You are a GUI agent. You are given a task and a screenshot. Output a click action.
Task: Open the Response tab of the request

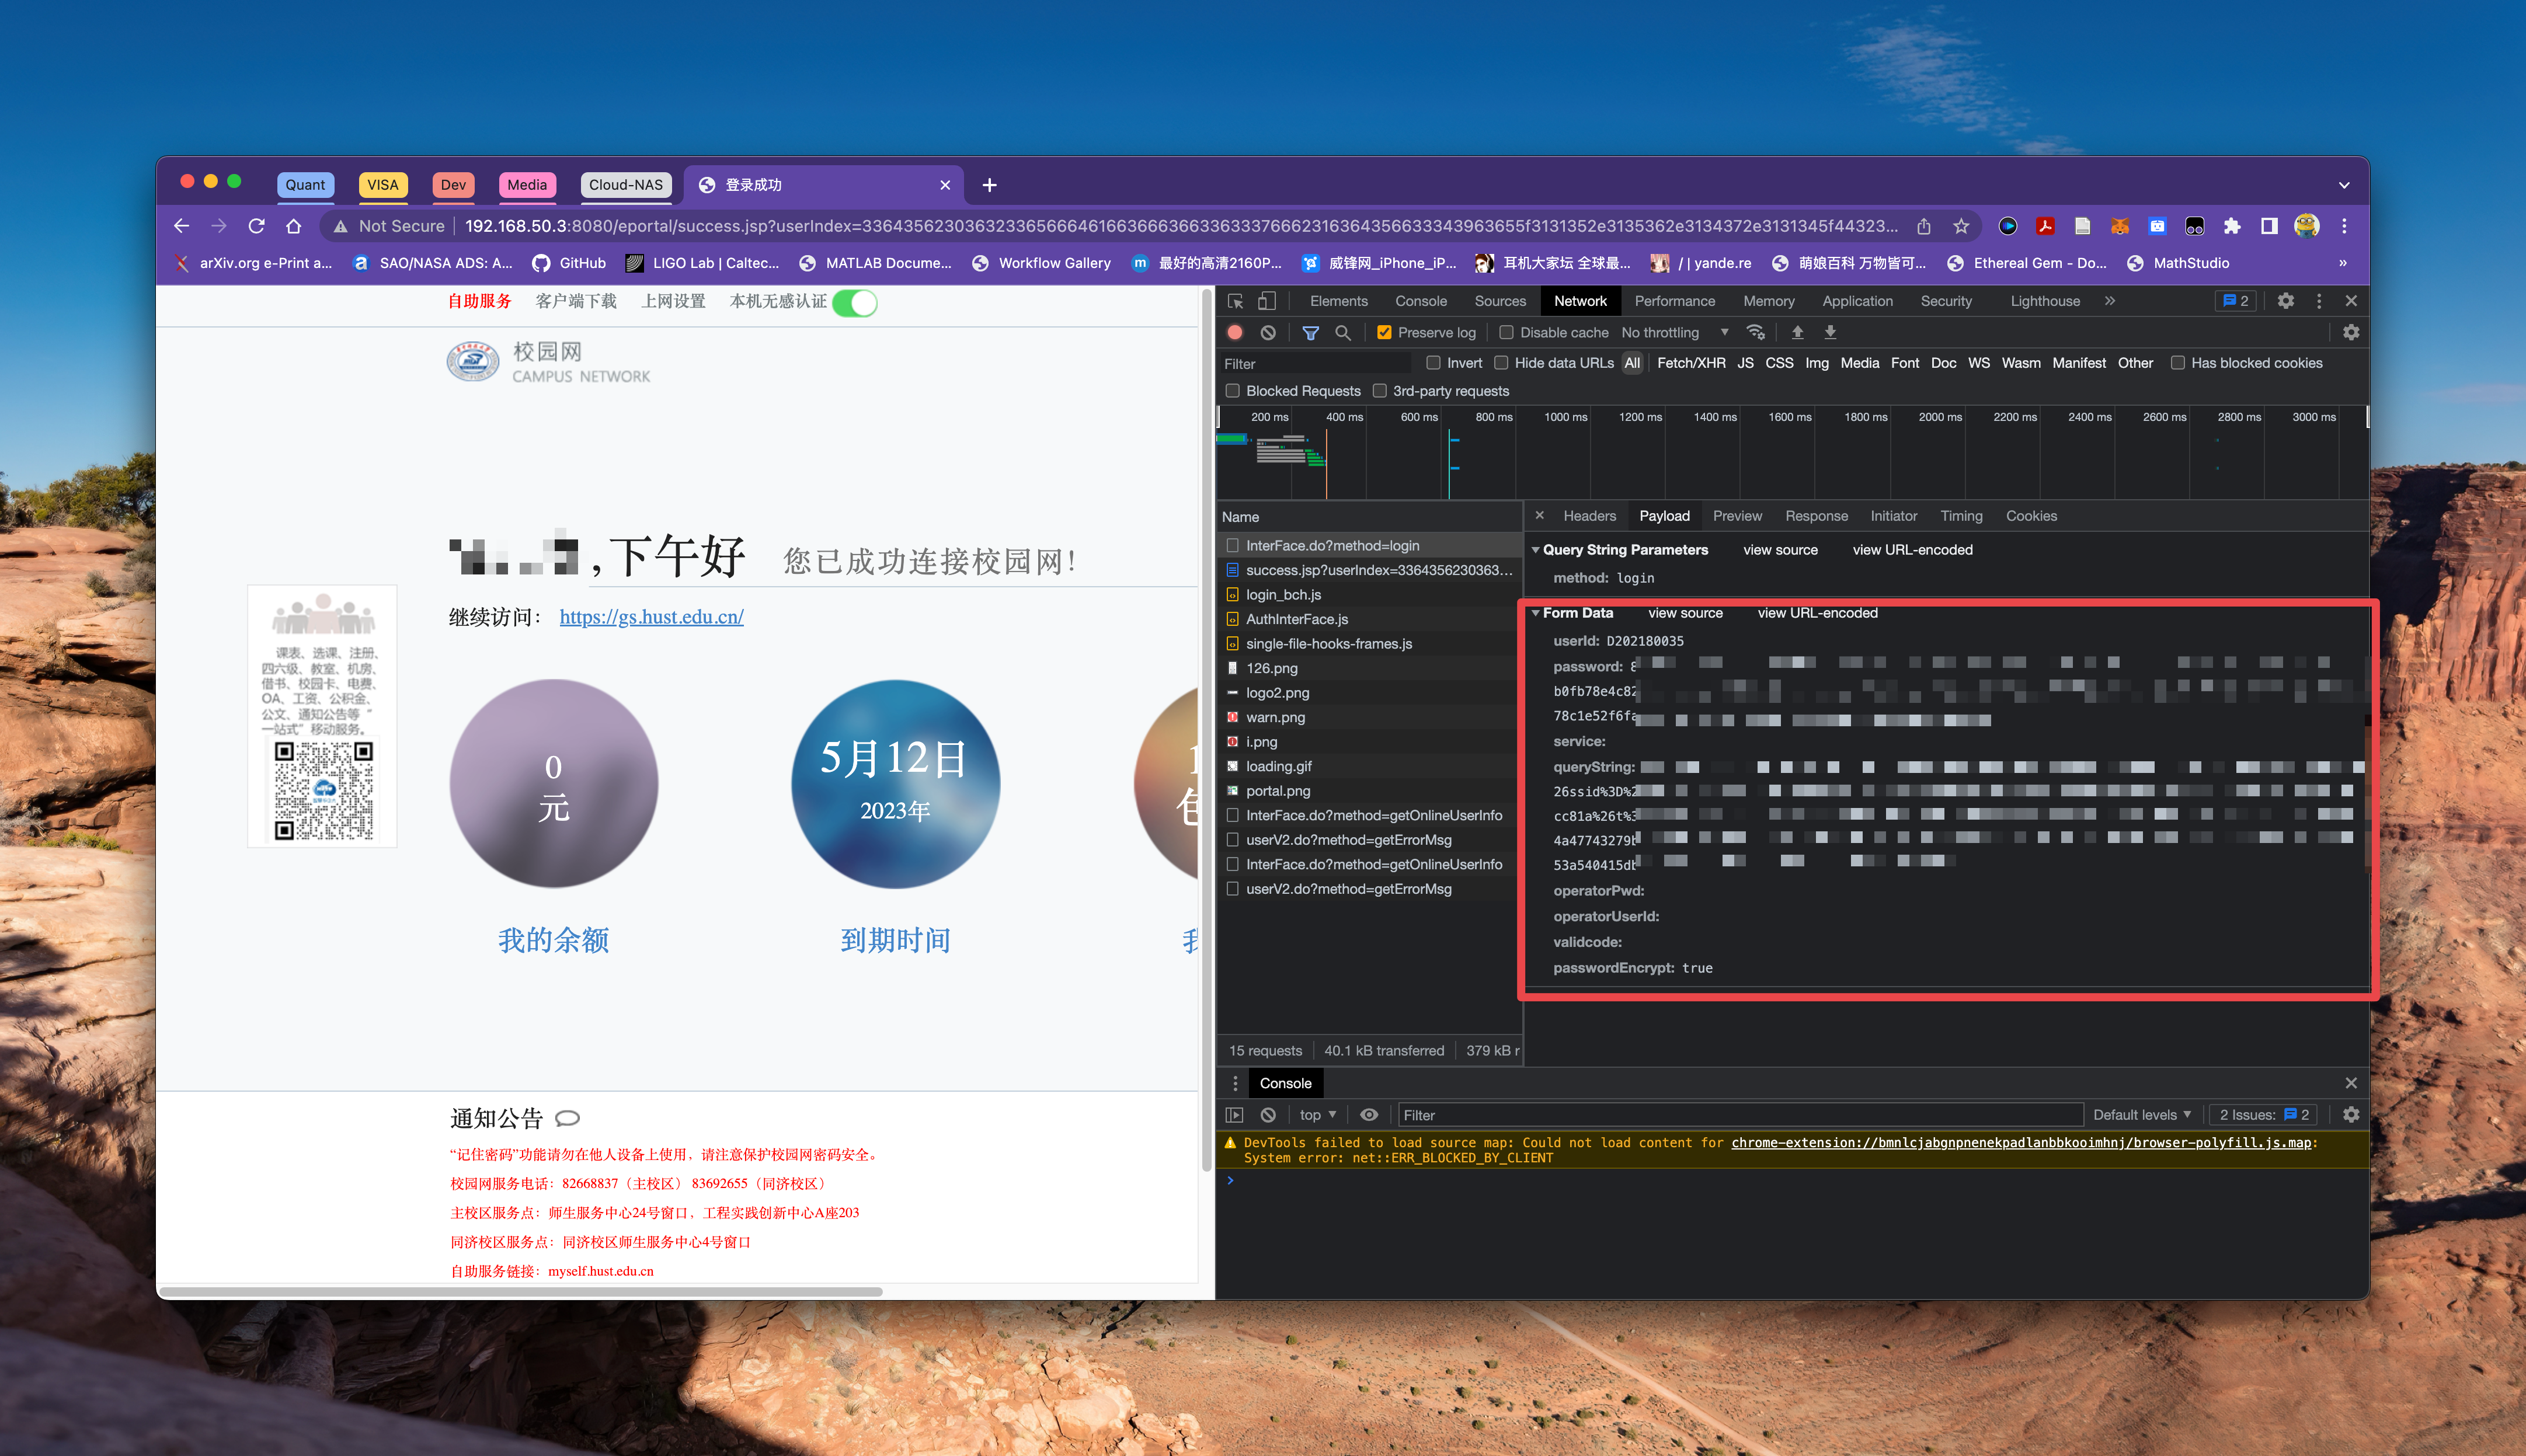point(1816,516)
